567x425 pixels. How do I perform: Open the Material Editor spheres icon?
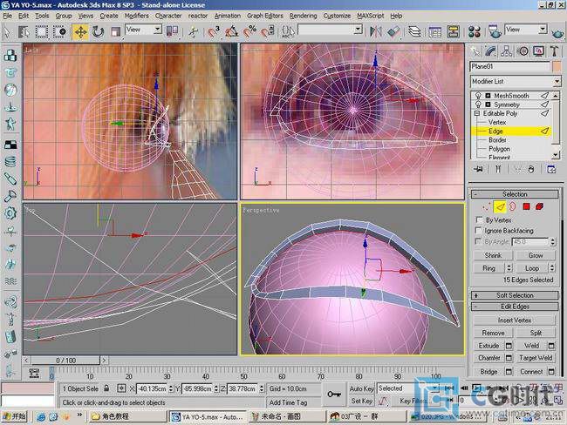pyautogui.click(x=474, y=32)
